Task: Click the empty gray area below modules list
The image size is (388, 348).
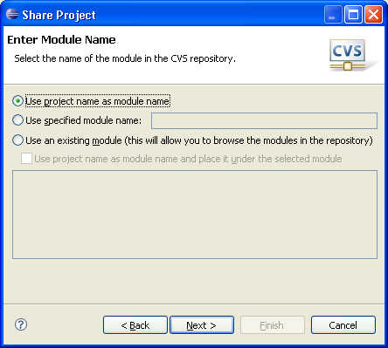Action: click(195, 281)
